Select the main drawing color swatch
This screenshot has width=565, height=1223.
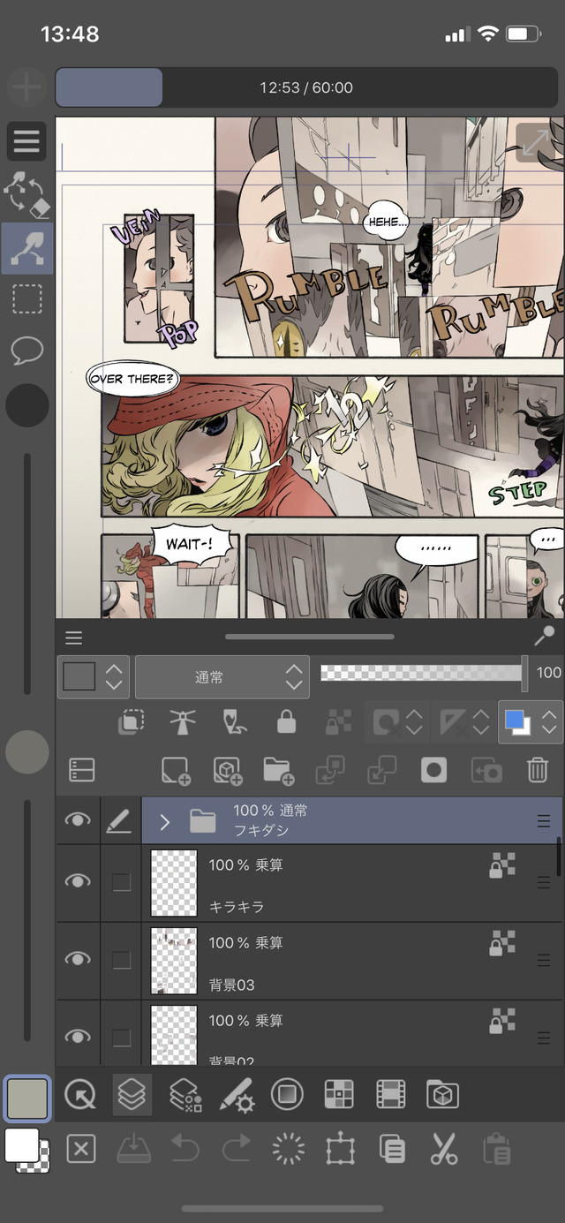[x=26, y=1098]
